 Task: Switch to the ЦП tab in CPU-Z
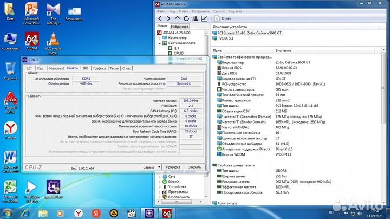(29, 68)
